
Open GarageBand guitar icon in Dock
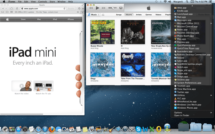pyautogui.click(x=112, y=129)
